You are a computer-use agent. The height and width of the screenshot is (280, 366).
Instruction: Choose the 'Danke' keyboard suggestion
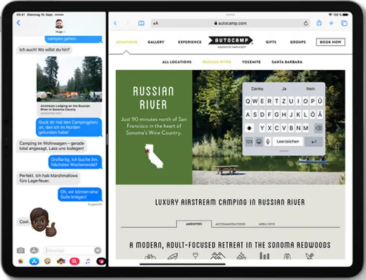[257, 89]
